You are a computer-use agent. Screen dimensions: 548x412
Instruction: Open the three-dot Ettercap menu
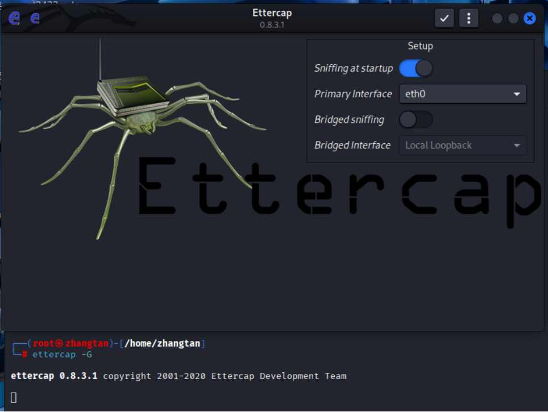(x=468, y=18)
